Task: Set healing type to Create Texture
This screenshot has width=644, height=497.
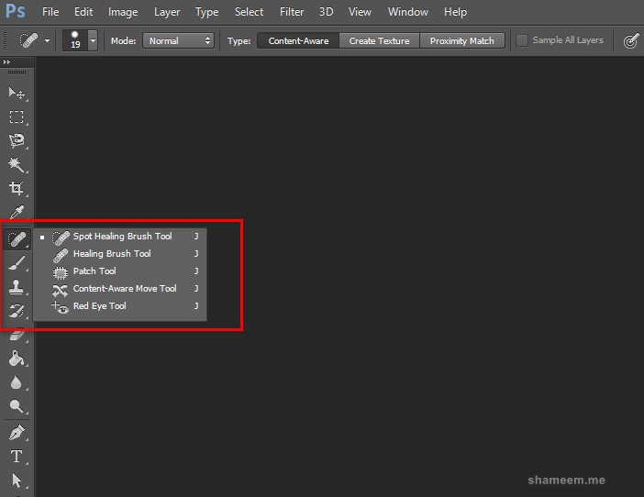Action: pyautogui.click(x=380, y=40)
